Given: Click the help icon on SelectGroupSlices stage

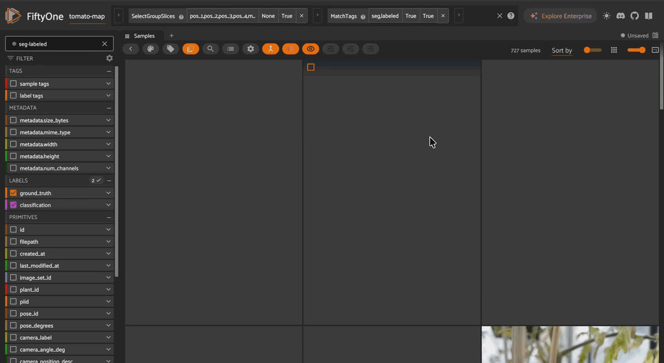Looking at the screenshot, I should pos(181,17).
